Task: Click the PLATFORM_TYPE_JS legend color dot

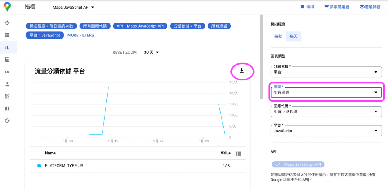Action: coord(39,166)
